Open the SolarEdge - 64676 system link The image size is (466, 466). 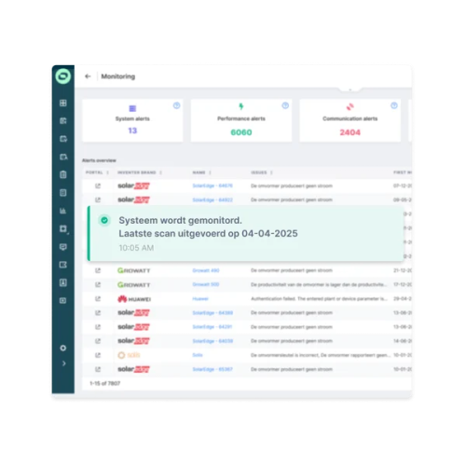click(x=212, y=185)
